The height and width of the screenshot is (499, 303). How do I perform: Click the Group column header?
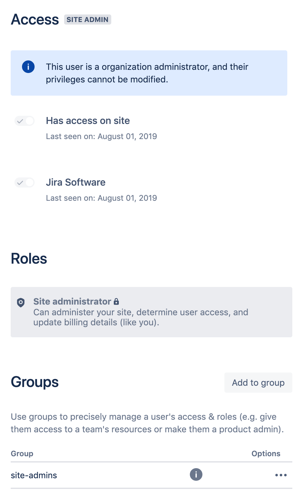tap(22, 454)
